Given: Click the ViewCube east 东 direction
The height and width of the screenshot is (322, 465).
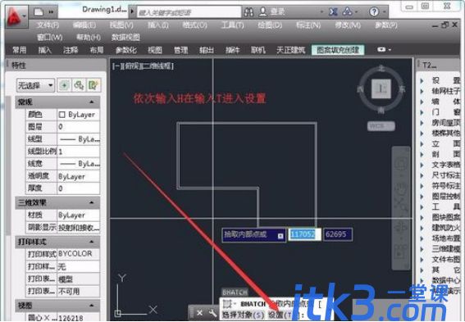Looking at the screenshot, I should (x=402, y=88).
